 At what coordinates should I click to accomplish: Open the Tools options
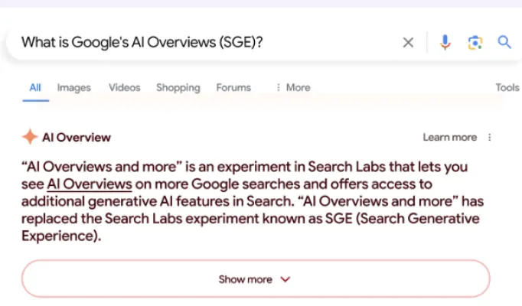coord(507,87)
